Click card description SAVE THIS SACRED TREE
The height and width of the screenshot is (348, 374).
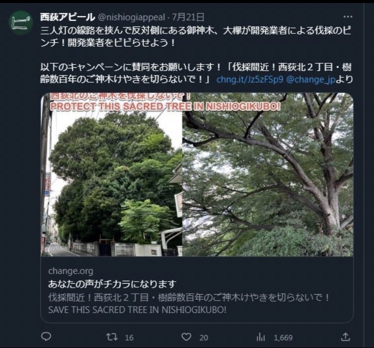[137, 310]
